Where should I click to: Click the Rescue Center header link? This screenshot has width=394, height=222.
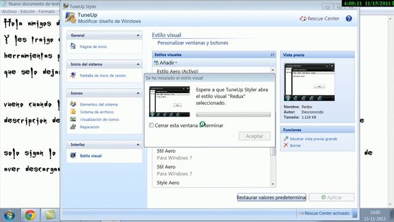[x=323, y=18]
